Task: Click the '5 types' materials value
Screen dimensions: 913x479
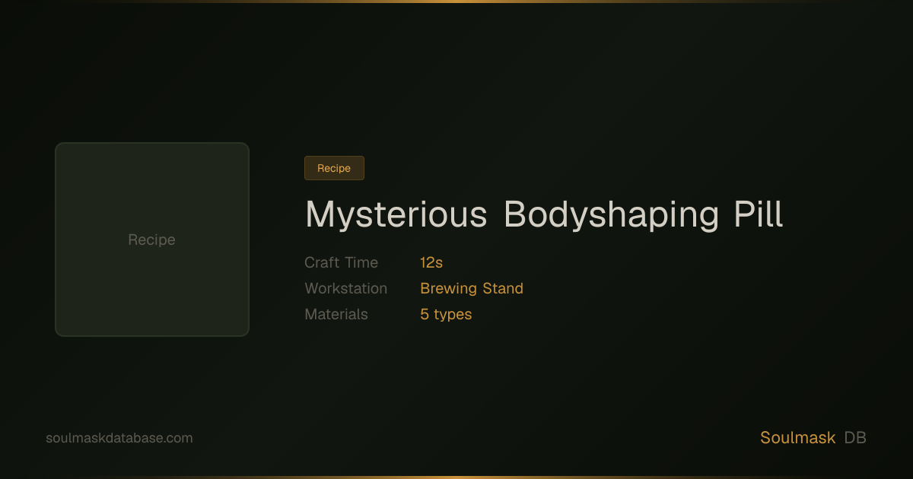Action: 446,314
